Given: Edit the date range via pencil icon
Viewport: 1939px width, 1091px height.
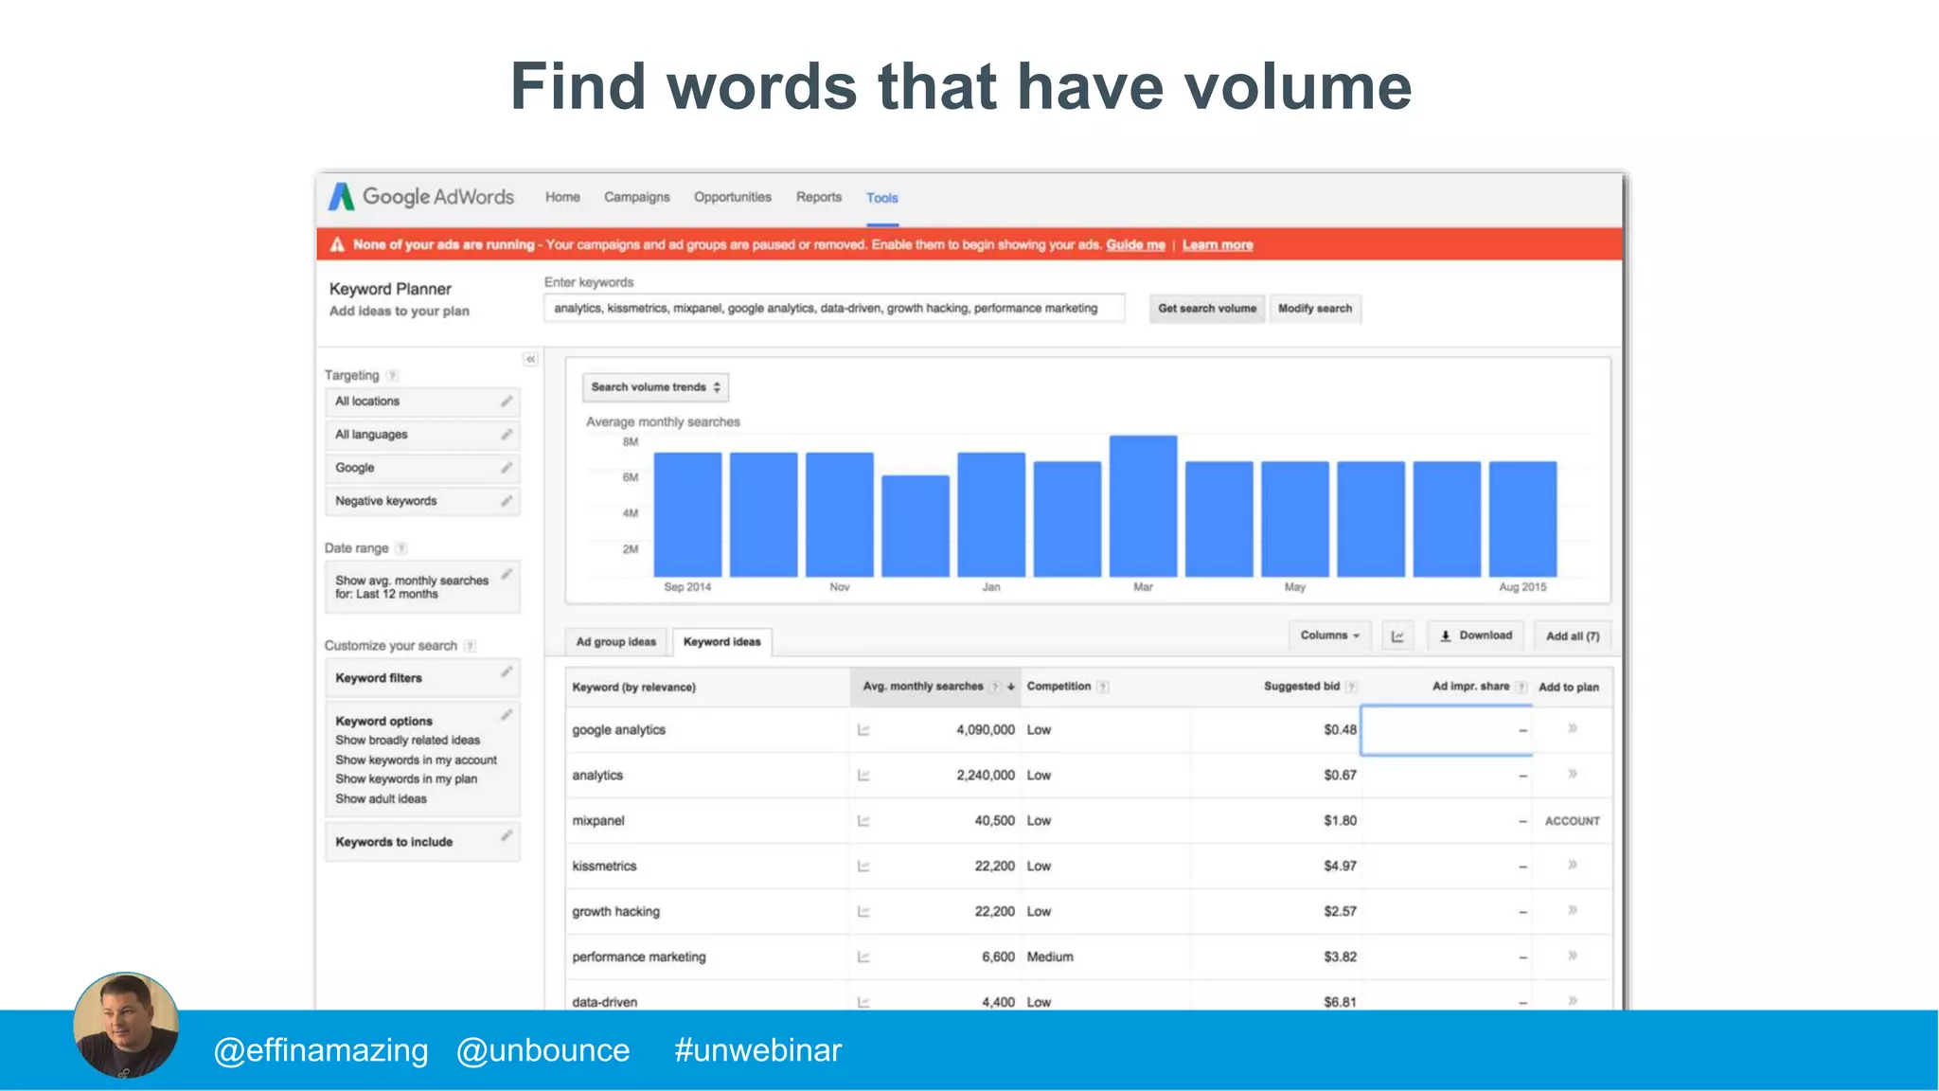Looking at the screenshot, I should click(507, 574).
